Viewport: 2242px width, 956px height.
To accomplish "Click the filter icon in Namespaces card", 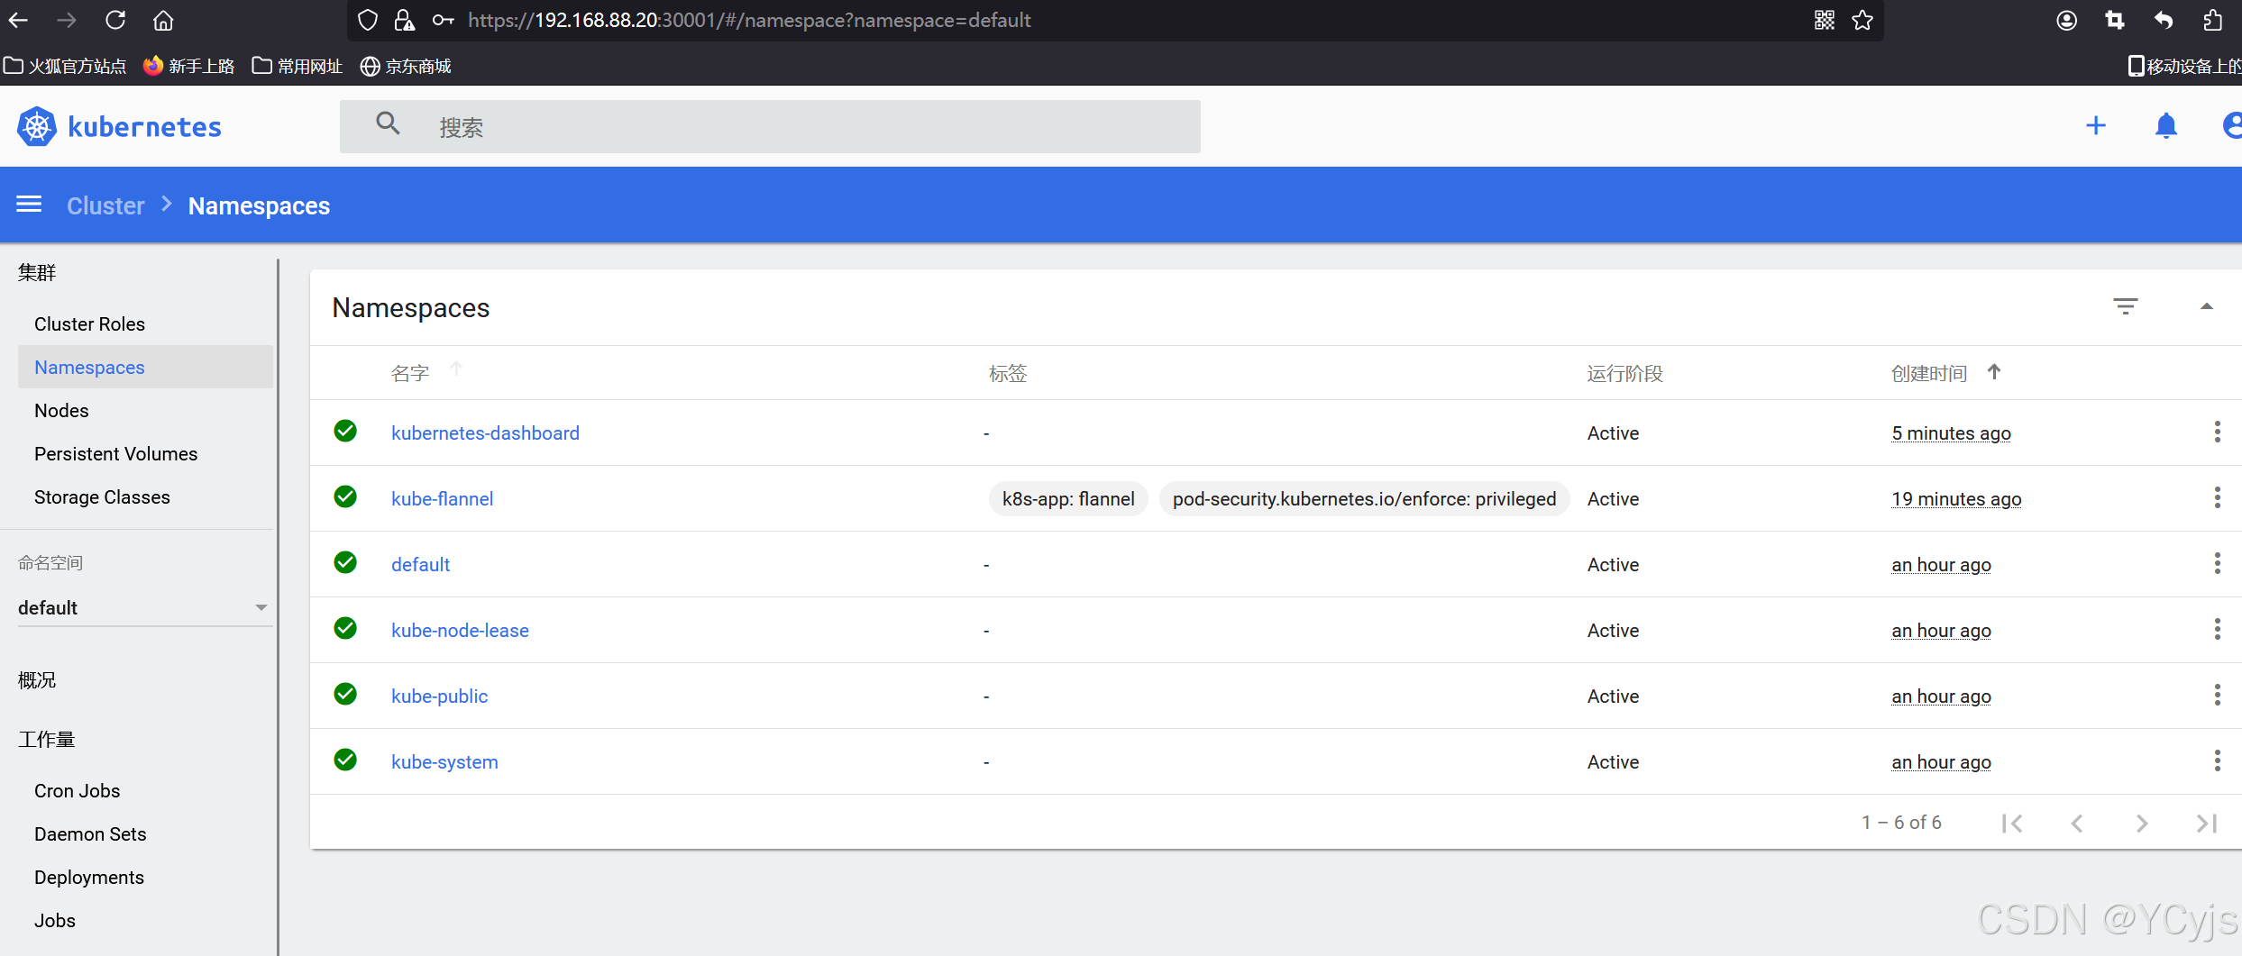I will pyautogui.click(x=2126, y=306).
